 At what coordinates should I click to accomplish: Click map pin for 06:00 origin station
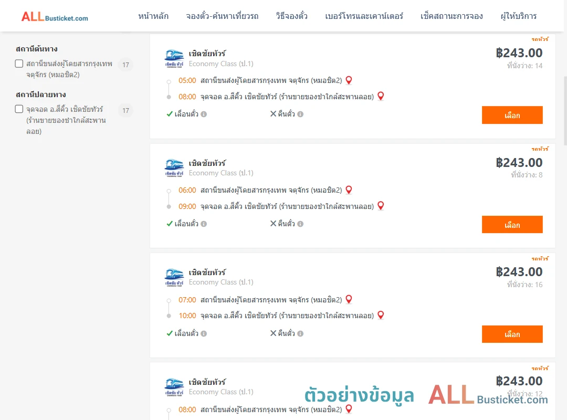(349, 190)
